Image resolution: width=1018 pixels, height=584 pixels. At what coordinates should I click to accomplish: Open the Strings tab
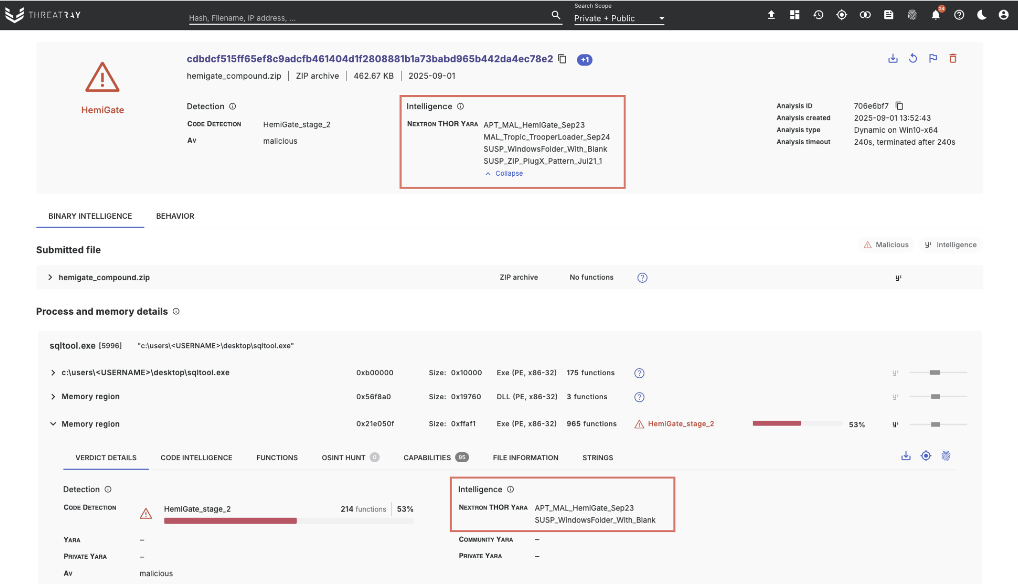598,457
